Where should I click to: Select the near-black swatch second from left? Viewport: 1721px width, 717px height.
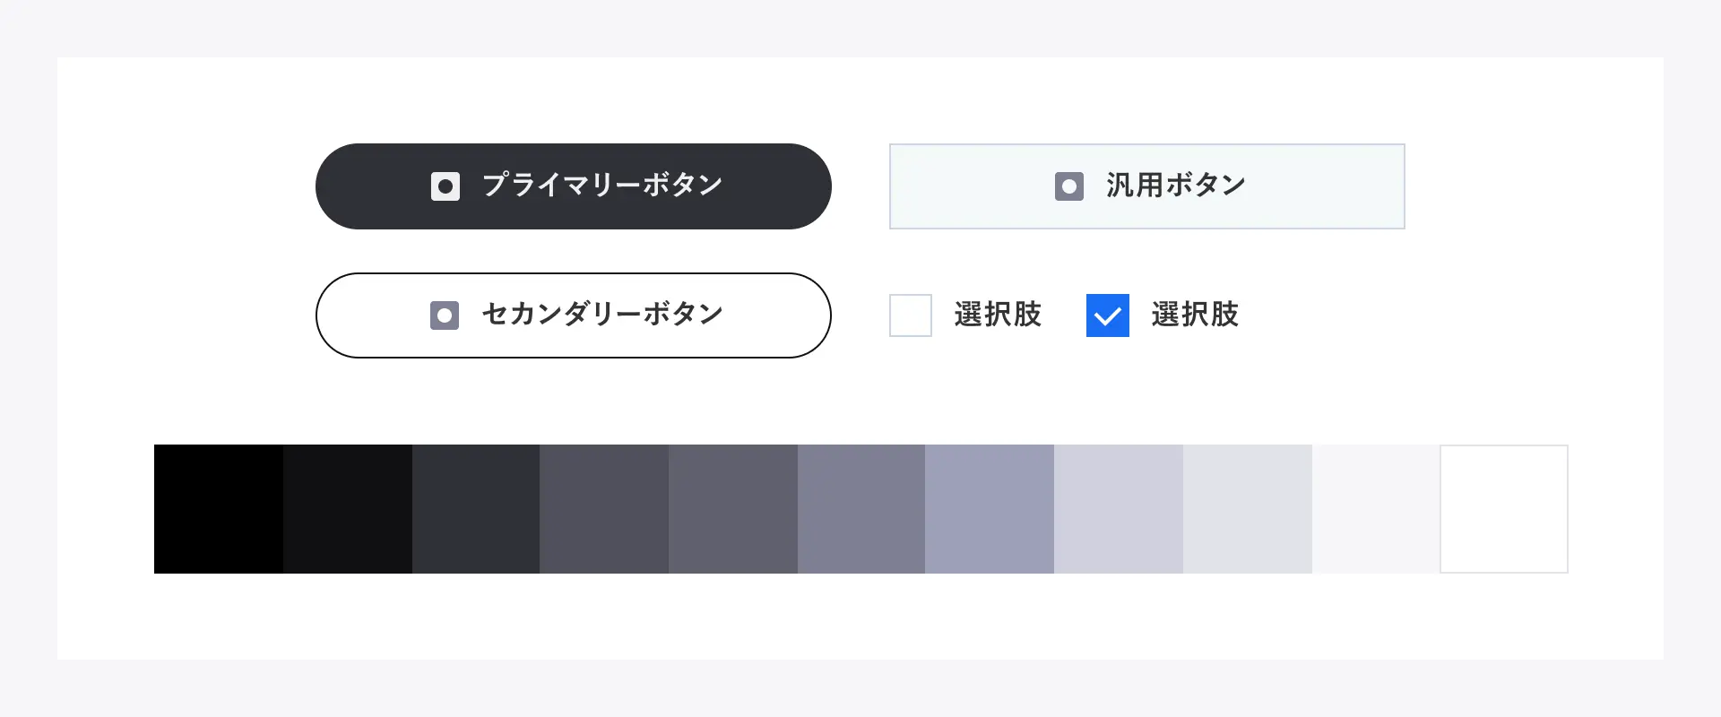coord(348,509)
